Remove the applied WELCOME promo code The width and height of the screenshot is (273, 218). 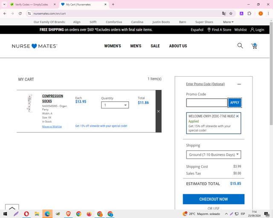[x=237, y=116]
